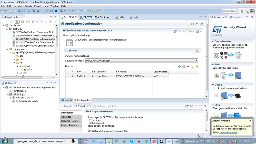Click the save disk icon in component toolbar
Screen dimensions: 256x144
(x=197, y=31)
